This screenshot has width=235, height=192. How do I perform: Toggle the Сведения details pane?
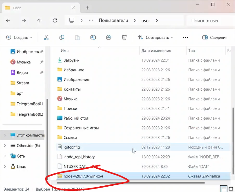tap(215, 38)
